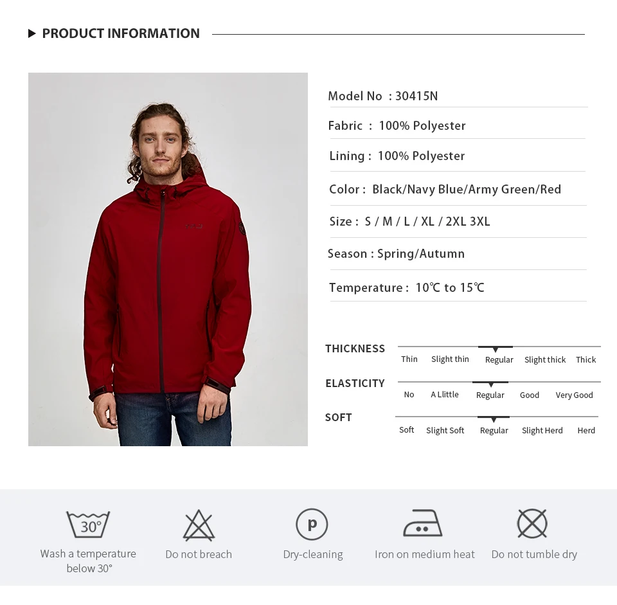The image size is (617, 605).
Task: Click the red jacket model photo
Action: click(168, 259)
